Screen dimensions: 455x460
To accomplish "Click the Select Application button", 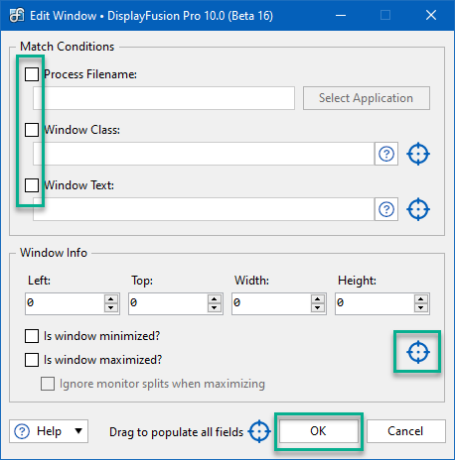I will (x=367, y=98).
